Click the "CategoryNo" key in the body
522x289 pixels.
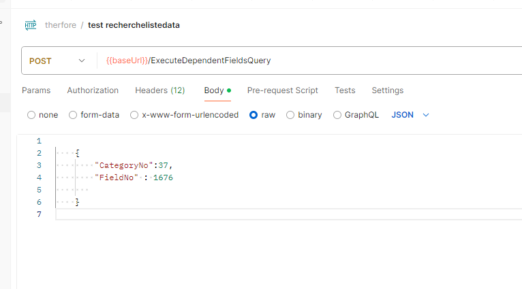(x=124, y=165)
